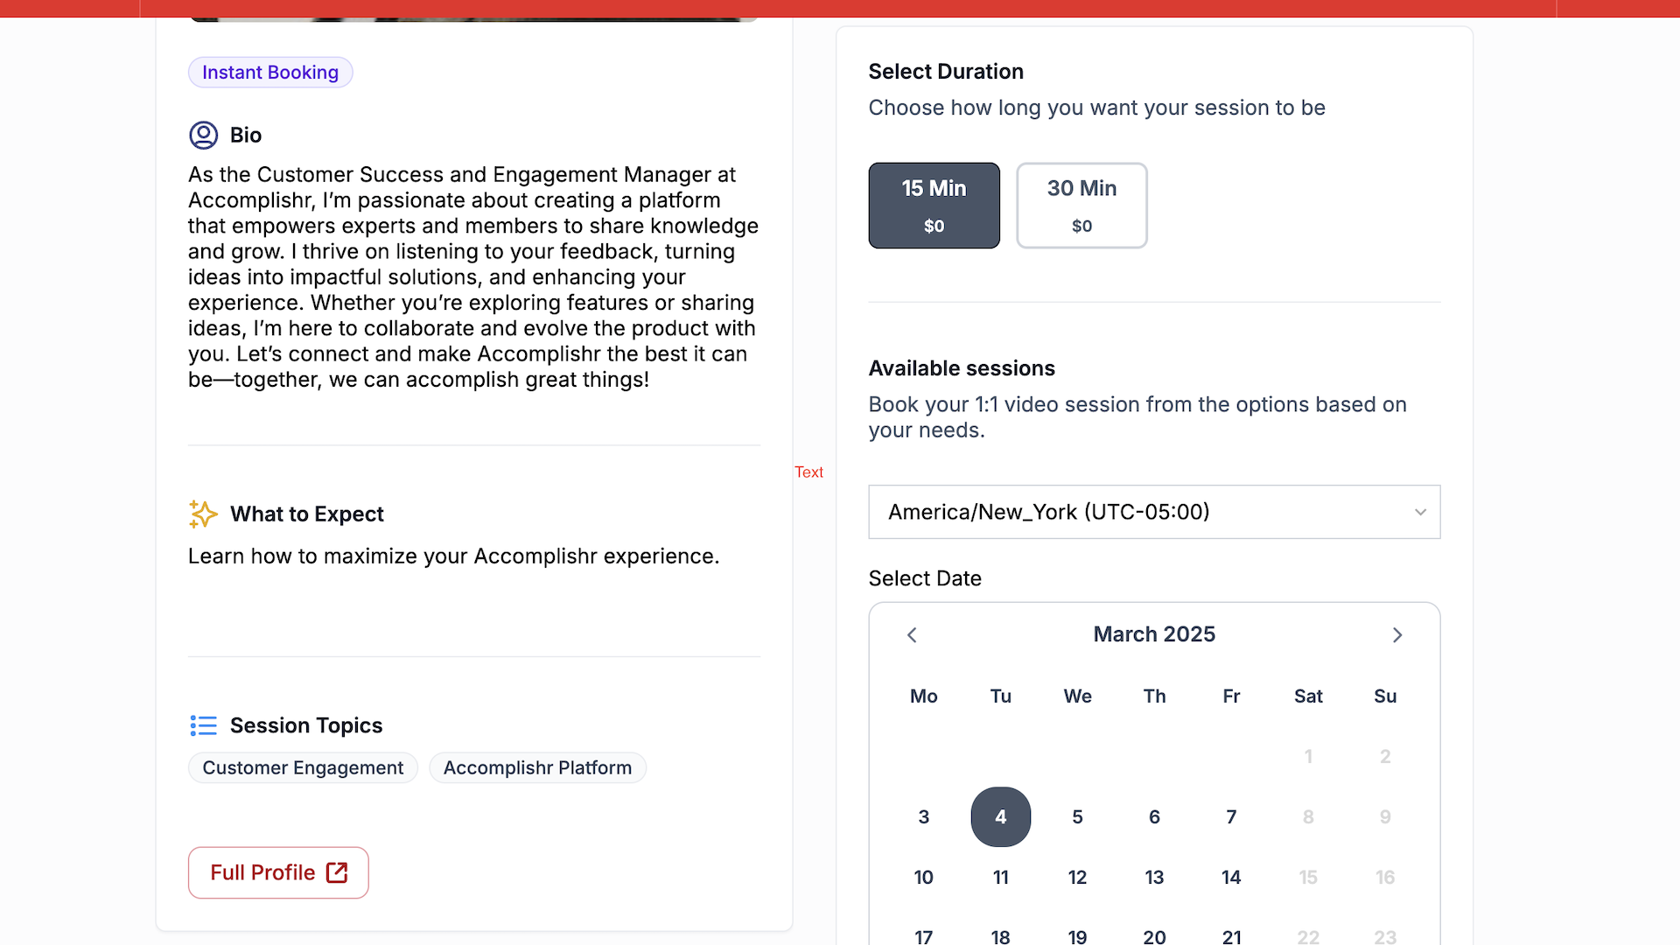Open the Full Profile link
Screen dimensions: 1680x945
(x=278, y=872)
